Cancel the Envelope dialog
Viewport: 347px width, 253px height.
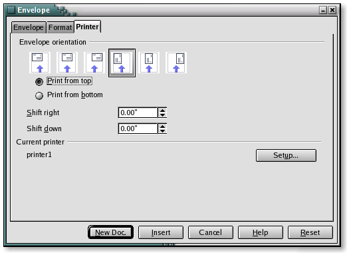pyautogui.click(x=211, y=232)
